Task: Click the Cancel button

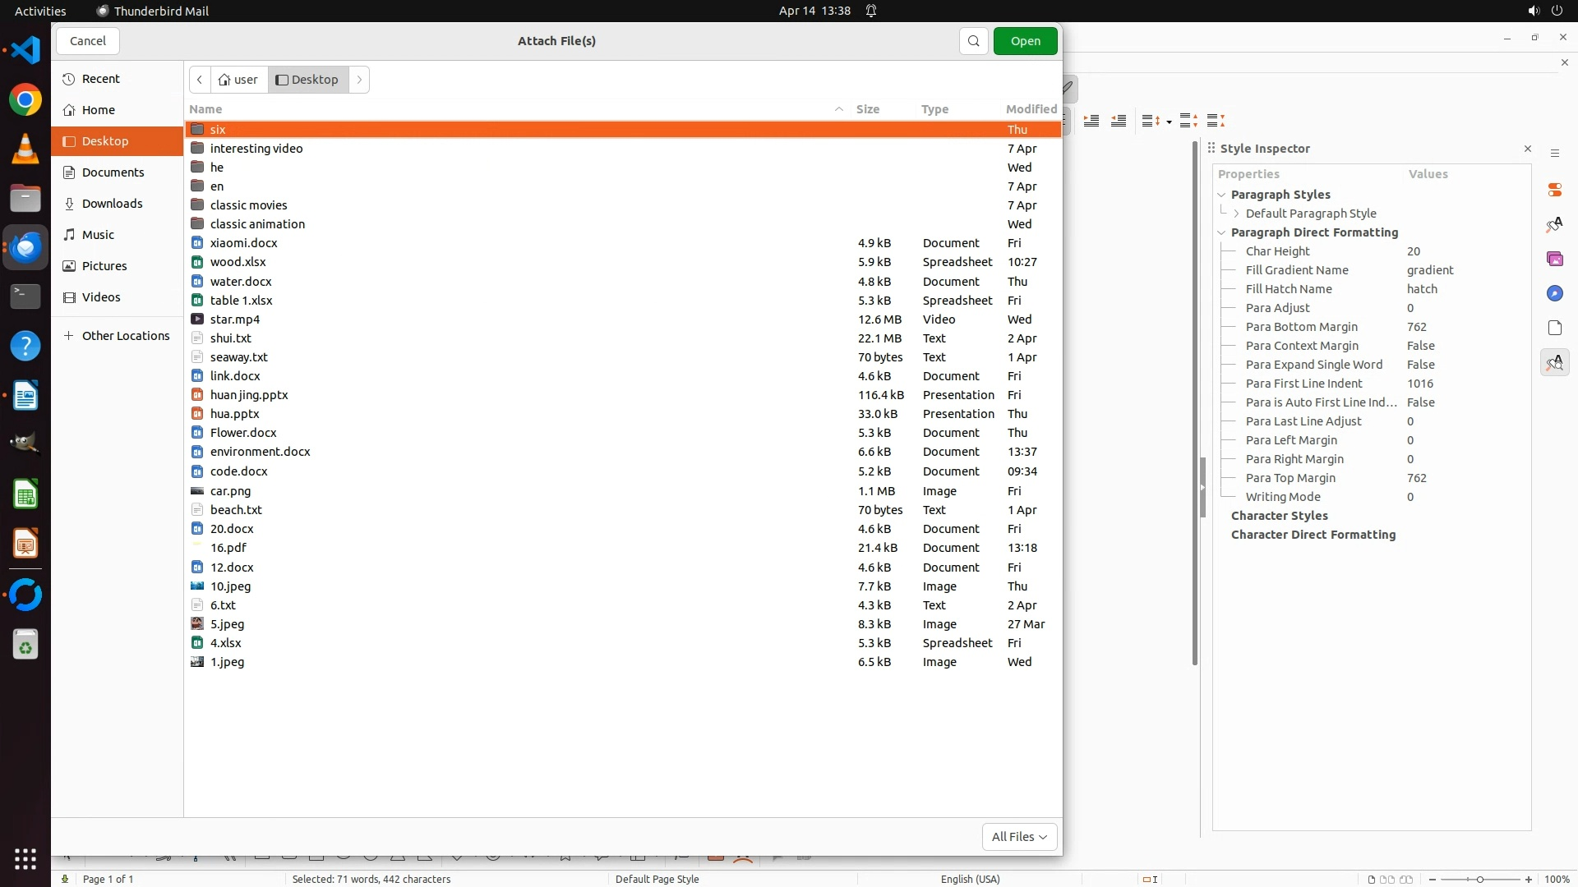Action: tap(88, 41)
